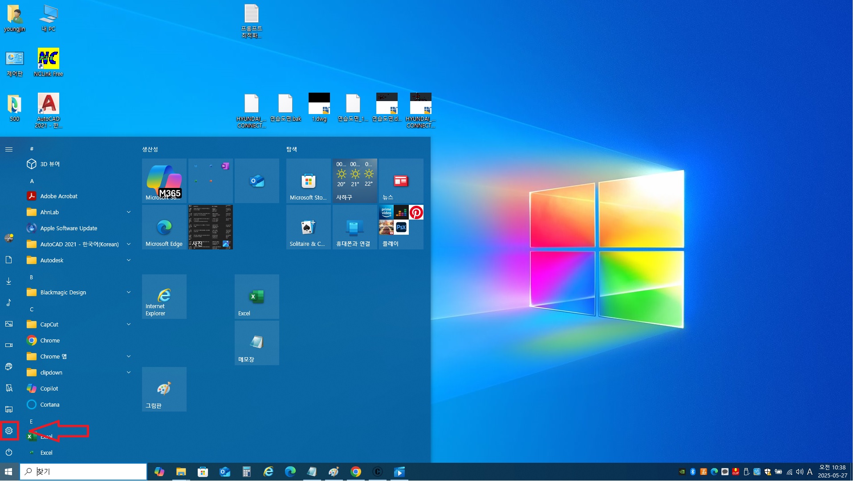Open the 사하구 weather tile

[x=355, y=181]
